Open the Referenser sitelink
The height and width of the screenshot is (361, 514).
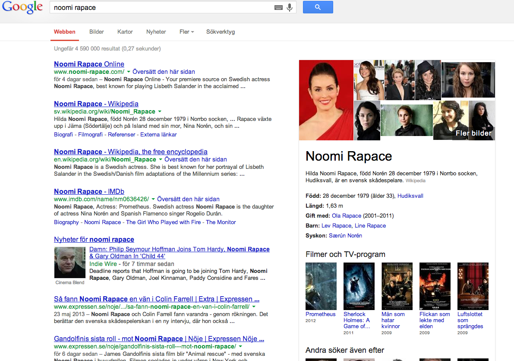(121, 134)
